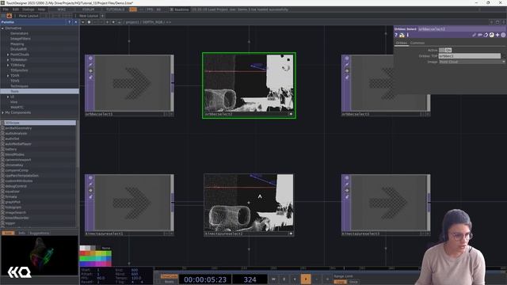The width and height of the screenshot is (507, 285).
Task: Click the plus icon in parameter header
Action: click(x=497, y=35)
